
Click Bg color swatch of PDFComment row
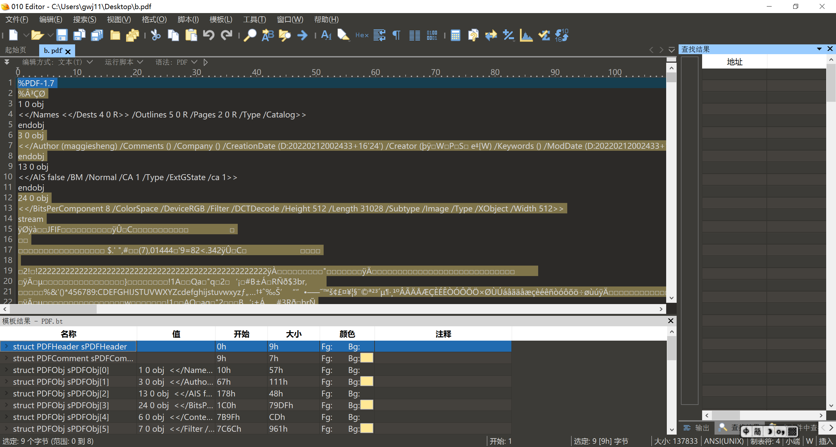(366, 358)
